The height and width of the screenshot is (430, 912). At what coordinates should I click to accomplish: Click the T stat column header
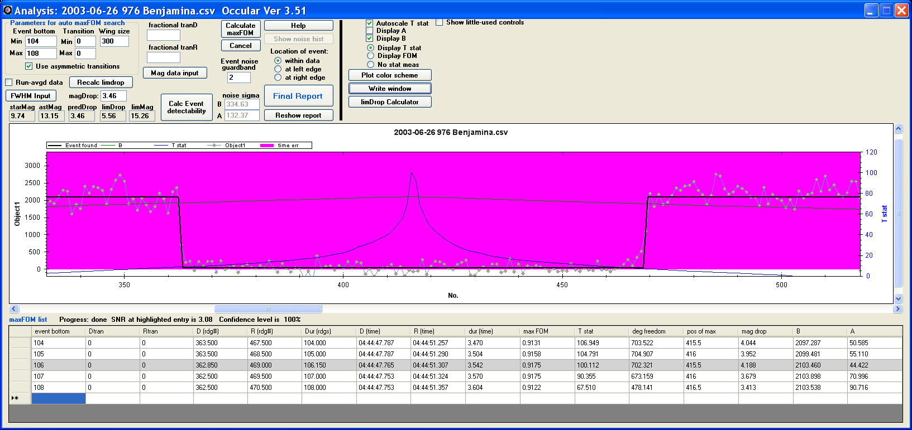click(x=602, y=331)
